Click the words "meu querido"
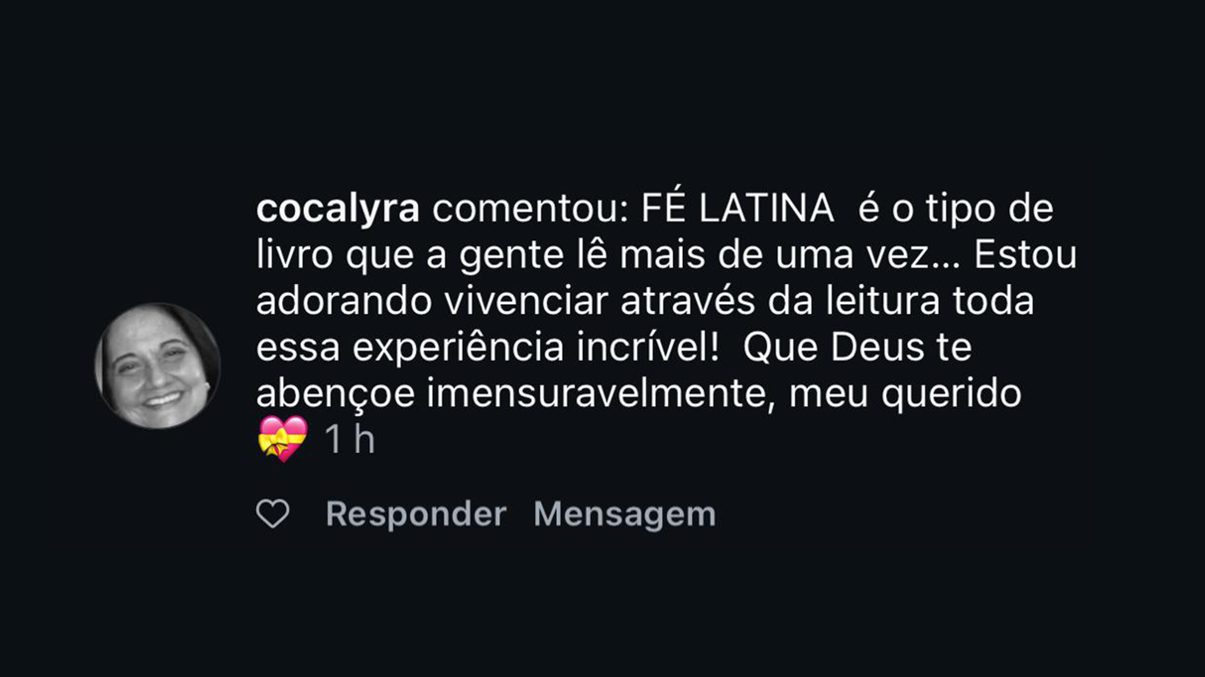 click(905, 394)
